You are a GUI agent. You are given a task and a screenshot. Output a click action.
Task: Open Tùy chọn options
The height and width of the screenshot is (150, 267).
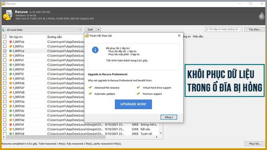[x=255, y=29]
